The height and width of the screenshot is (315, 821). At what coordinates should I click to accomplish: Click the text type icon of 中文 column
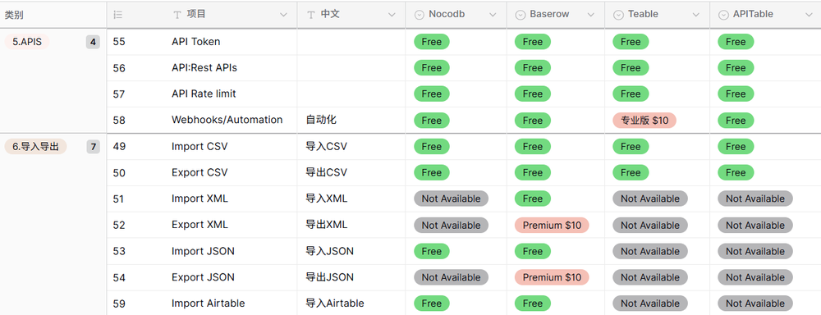click(311, 15)
